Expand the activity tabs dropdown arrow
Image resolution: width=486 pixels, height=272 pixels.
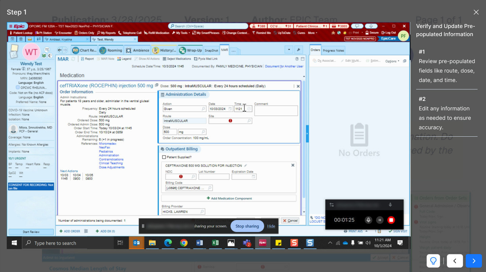[x=289, y=50]
